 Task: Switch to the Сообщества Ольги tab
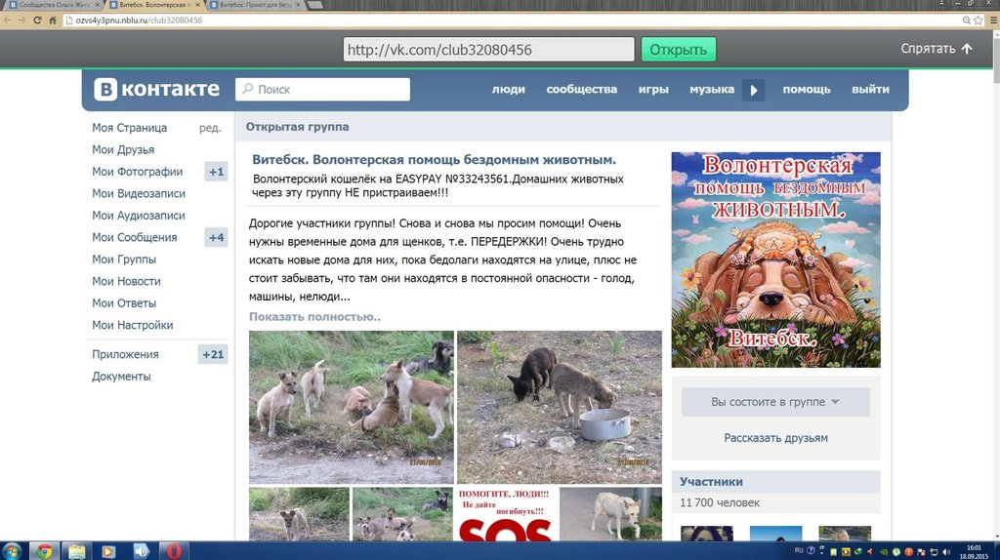click(54, 5)
